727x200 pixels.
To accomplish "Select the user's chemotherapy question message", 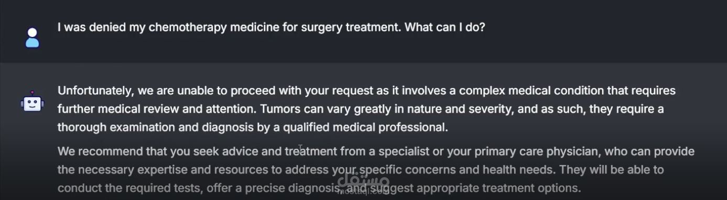I will [x=271, y=27].
